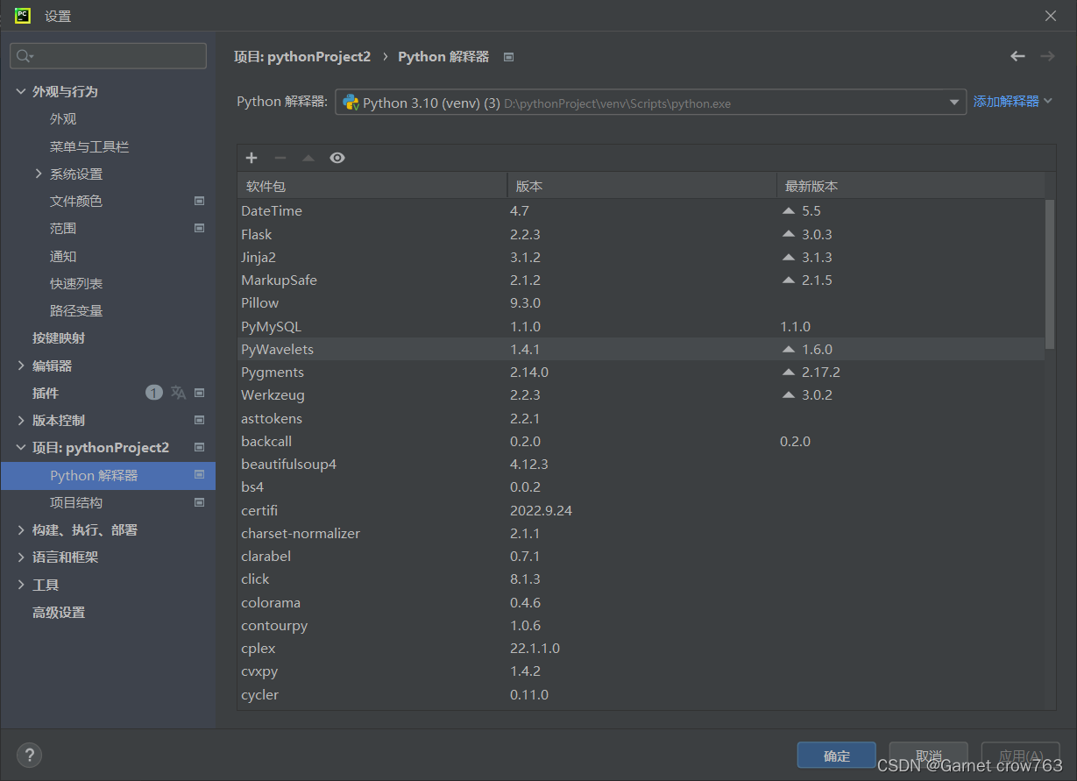Expand the 系统设置 node
Viewport: 1077px width, 781px height.
[x=39, y=174]
